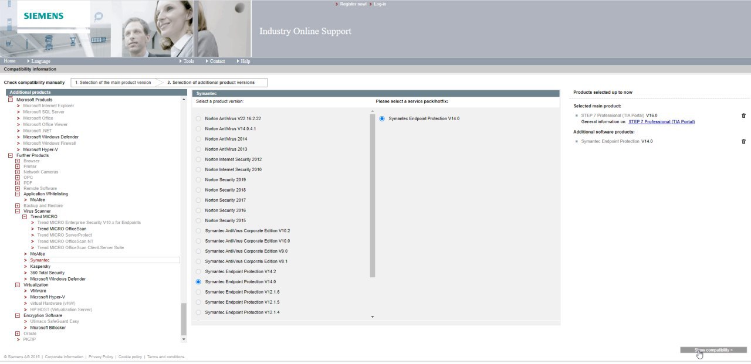Viewport: 751px width, 364px height.
Task: Open the Home menu item
Action: pyautogui.click(x=9, y=61)
